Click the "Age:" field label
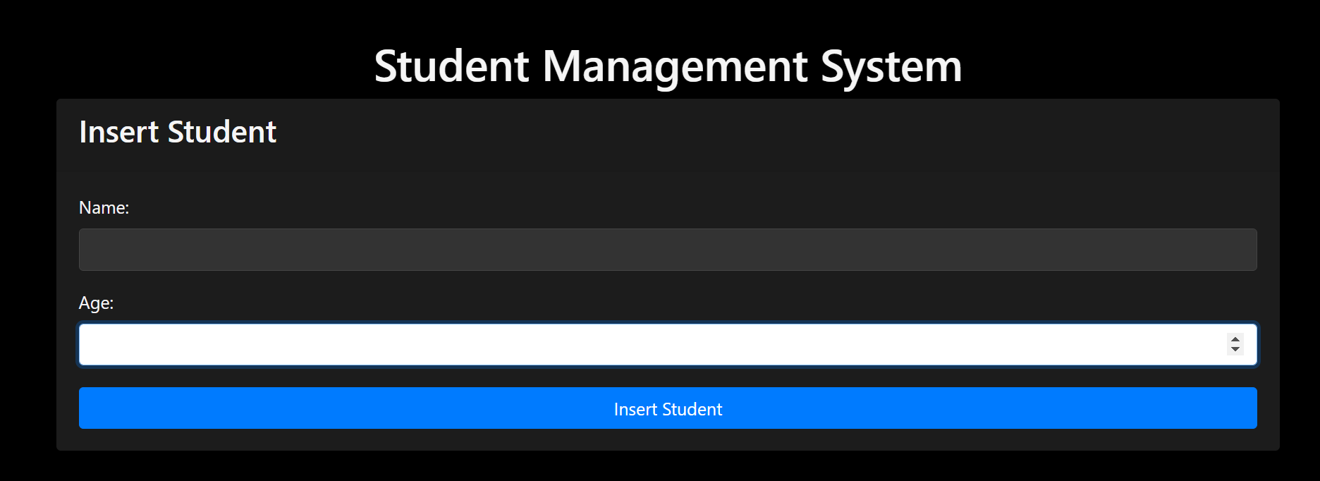Screen dimensions: 1320x481 pos(96,303)
